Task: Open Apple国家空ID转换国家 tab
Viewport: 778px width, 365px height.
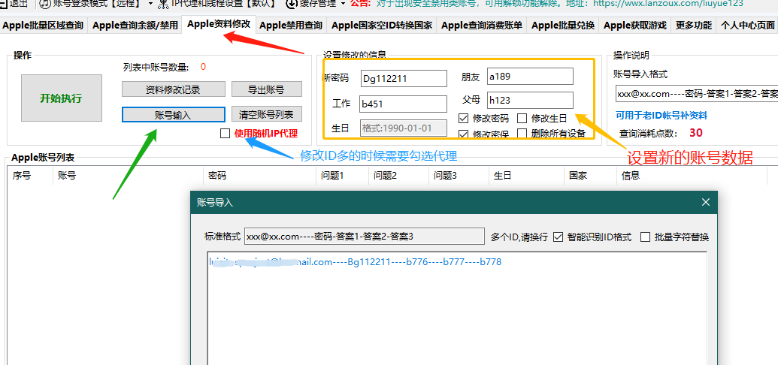Action: coord(382,26)
